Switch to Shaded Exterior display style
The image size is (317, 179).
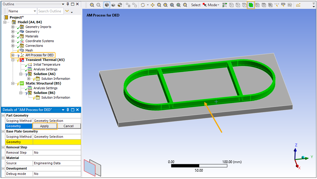pyautogui.click(x=113, y=5)
